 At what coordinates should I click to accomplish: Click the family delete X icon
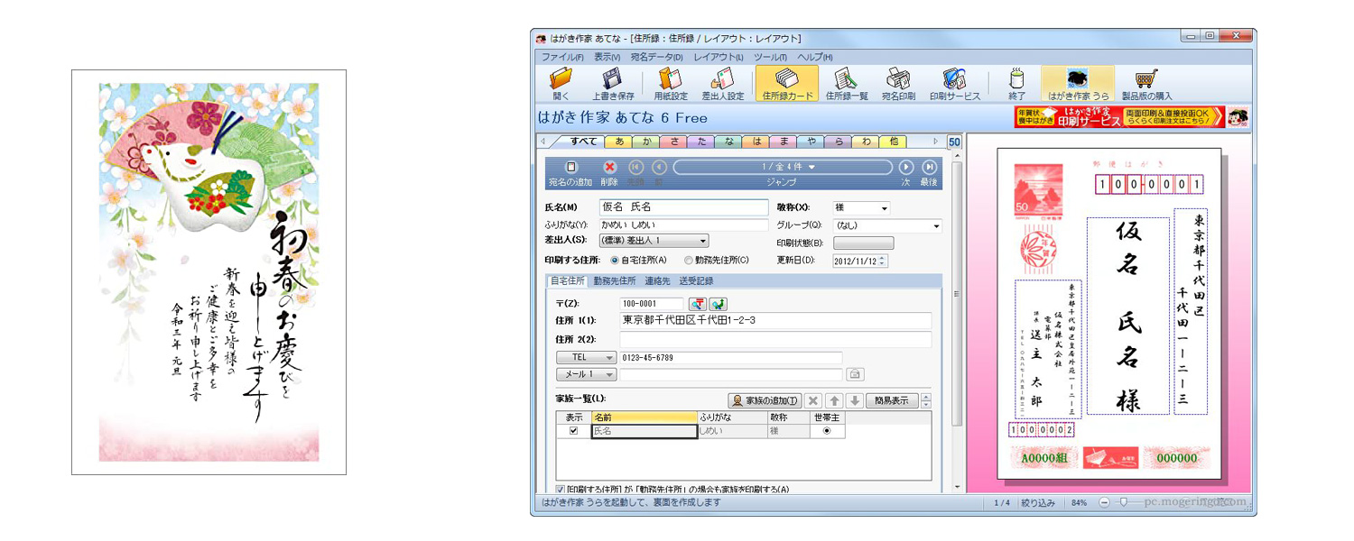[x=812, y=400]
